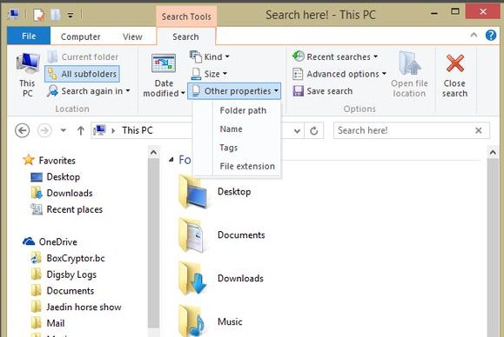Open recent locations dropdown arrow
This screenshot has width=504, height=337.
pyautogui.click(x=64, y=130)
